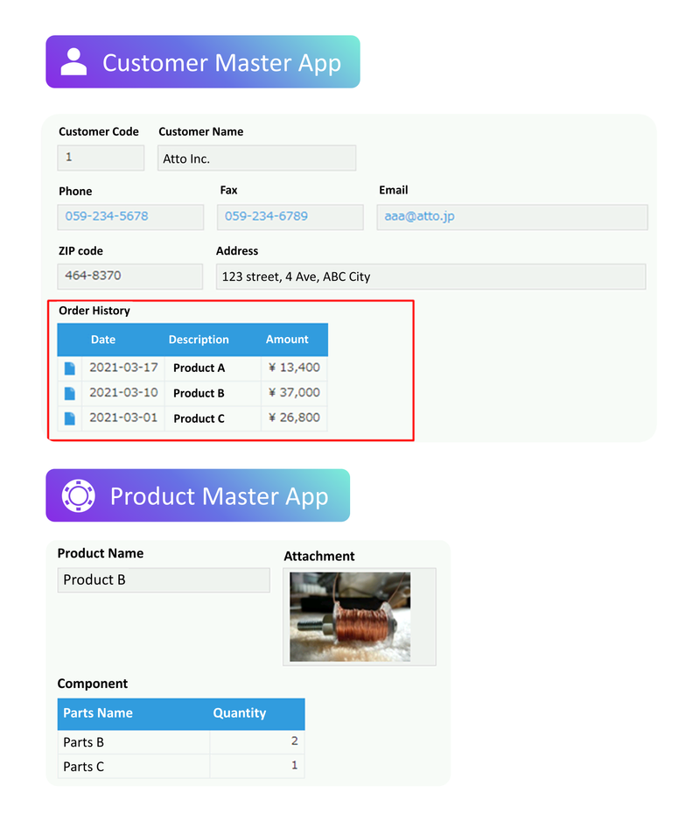Screen dimensions: 700x821
Task: Click Quantity value for Parts C
Action: [294, 766]
